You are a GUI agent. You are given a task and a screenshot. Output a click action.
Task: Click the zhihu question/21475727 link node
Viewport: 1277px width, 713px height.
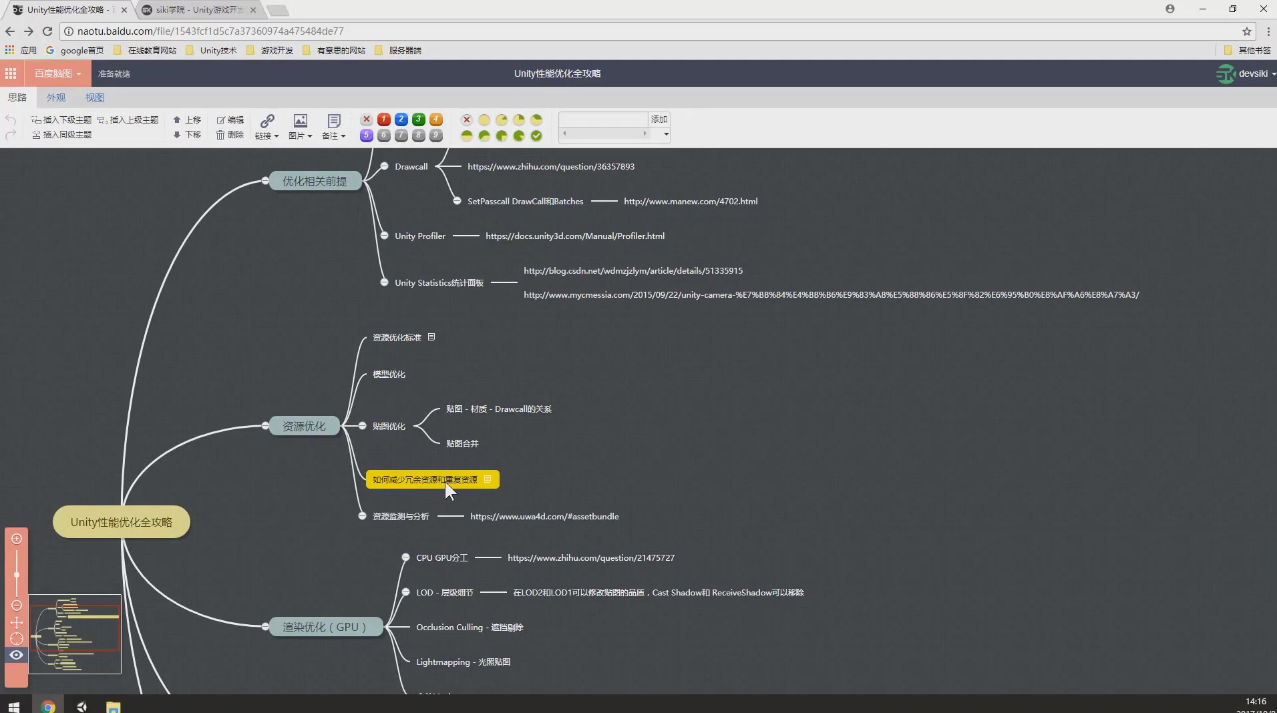(591, 557)
